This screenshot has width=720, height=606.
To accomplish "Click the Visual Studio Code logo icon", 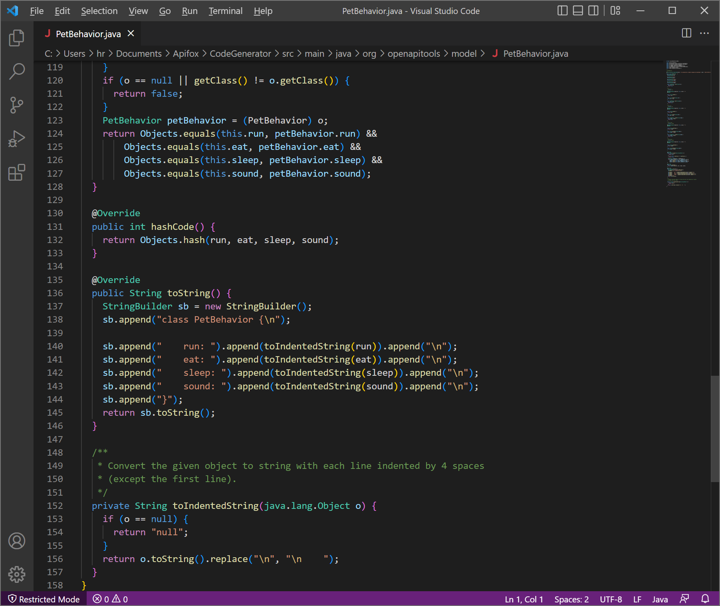I will pyautogui.click(x=13, y=11).
